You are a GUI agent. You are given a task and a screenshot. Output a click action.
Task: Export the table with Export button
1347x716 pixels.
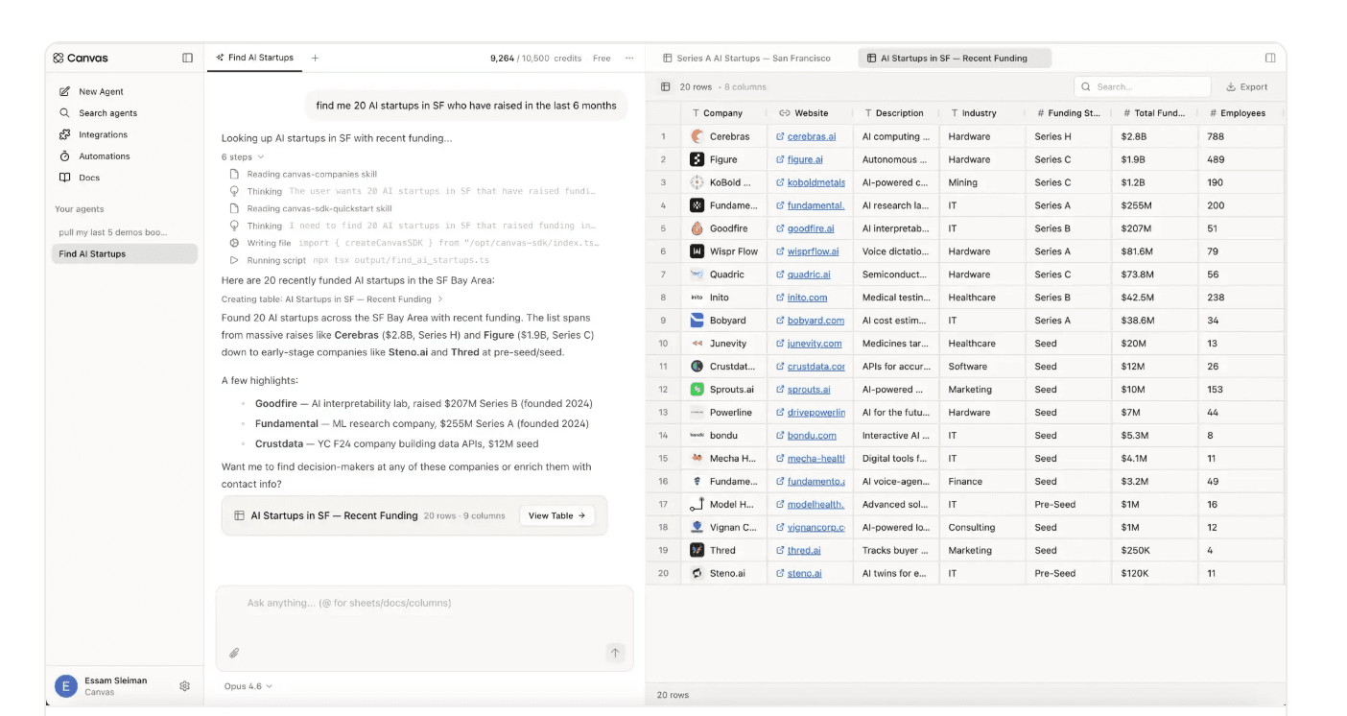[x=1246, y=86]
